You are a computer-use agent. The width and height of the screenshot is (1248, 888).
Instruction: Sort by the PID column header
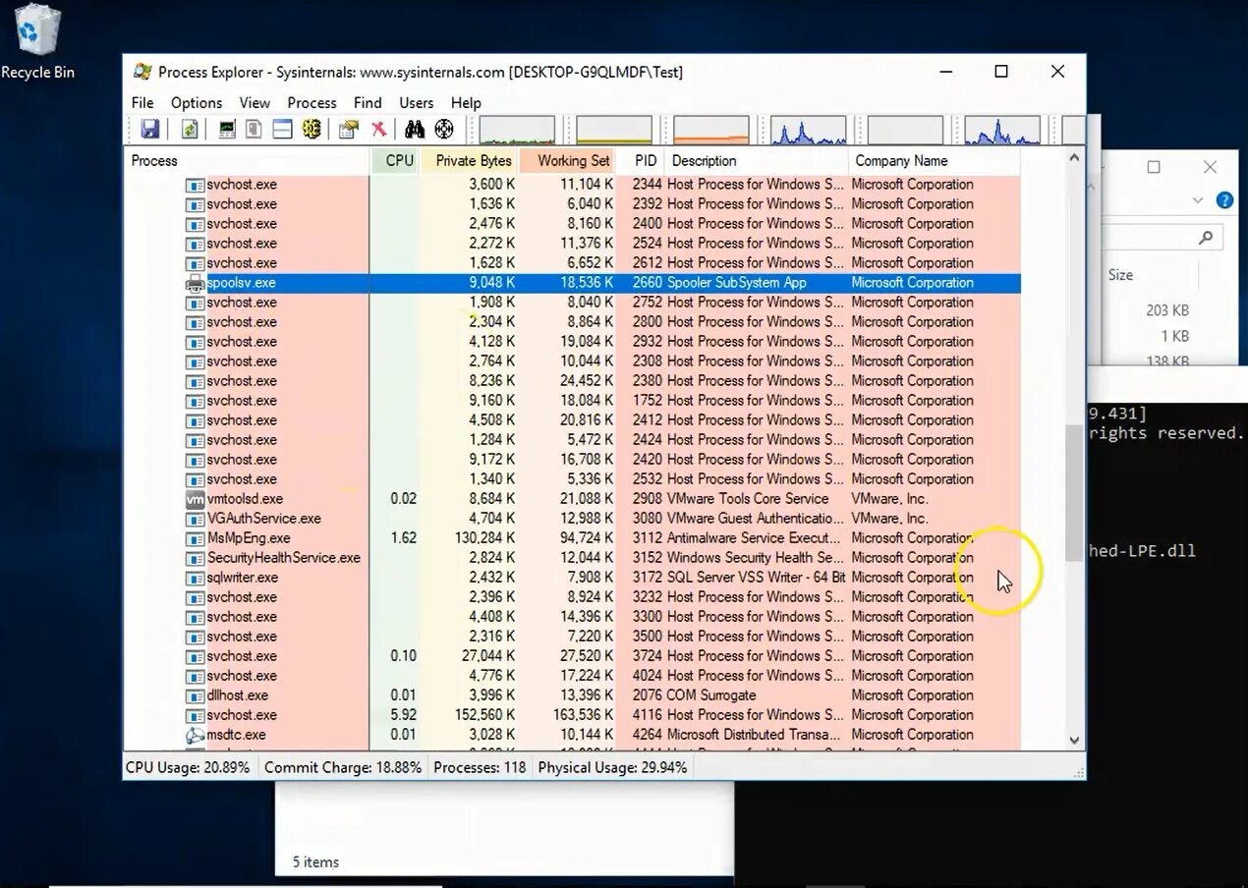641,161
